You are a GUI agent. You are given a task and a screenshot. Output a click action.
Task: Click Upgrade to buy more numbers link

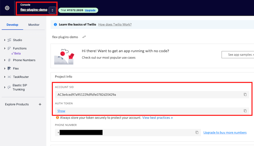[x=225, y=132]
